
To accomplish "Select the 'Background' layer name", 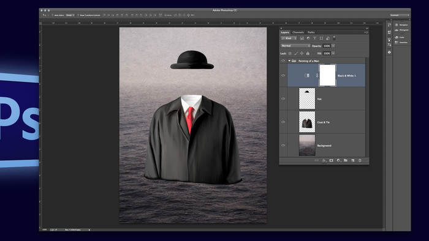I will tap(324, 146).
